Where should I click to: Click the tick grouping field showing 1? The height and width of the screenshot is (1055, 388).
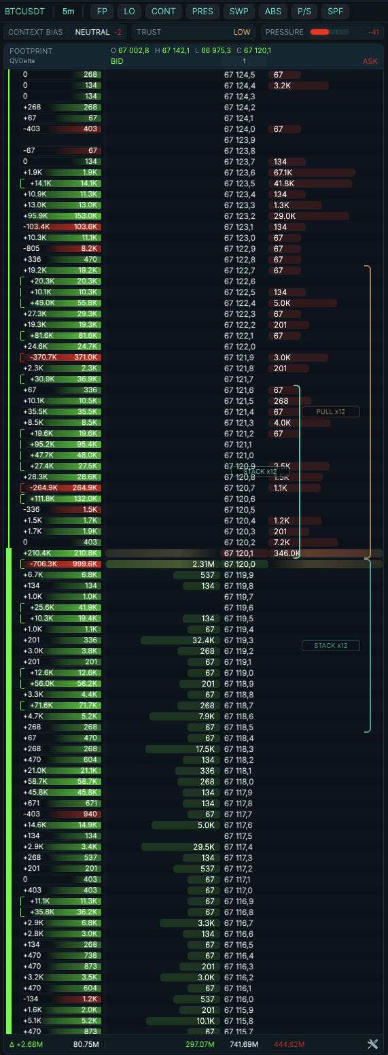tap(243, 61)
